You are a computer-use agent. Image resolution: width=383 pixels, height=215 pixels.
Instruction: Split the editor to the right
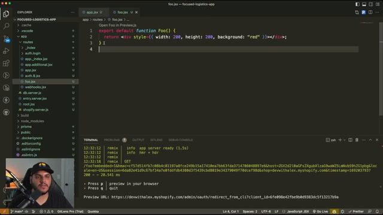point(370,12)
